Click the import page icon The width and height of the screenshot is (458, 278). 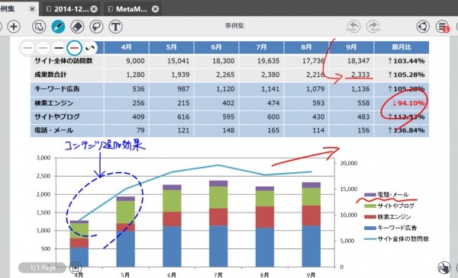tap(39, 27)
